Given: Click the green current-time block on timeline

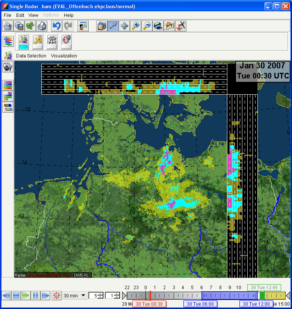Looking at the screenshot, I should coord(262,295).
